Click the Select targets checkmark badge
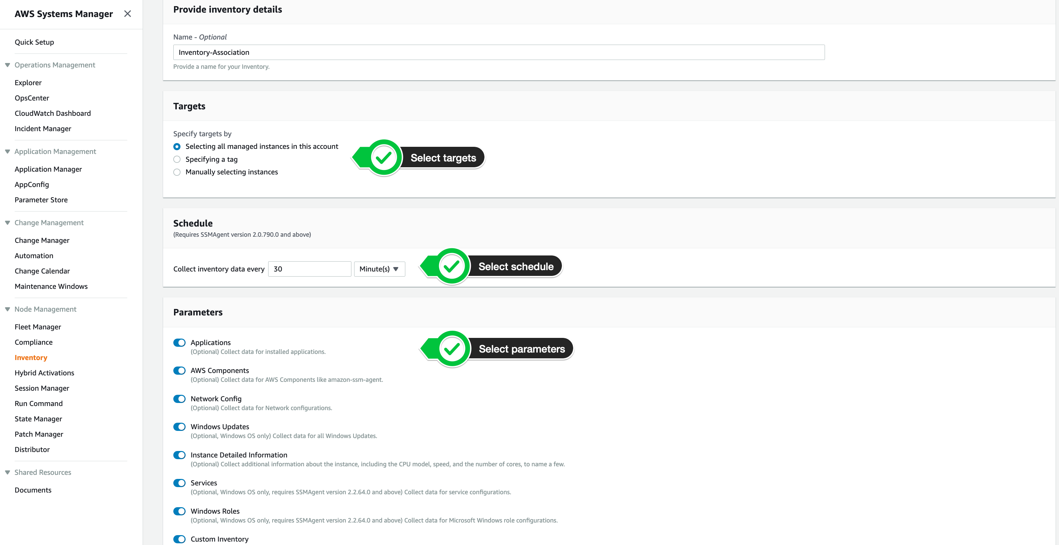This screenshot has width=1059, height=545. coord(383,158)
